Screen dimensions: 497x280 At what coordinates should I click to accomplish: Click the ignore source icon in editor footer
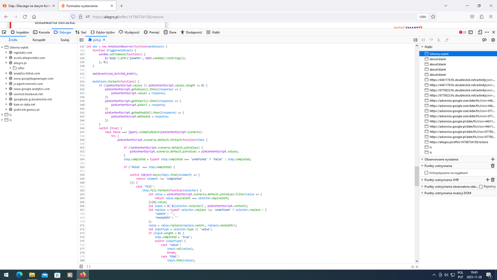pos(81,267)
